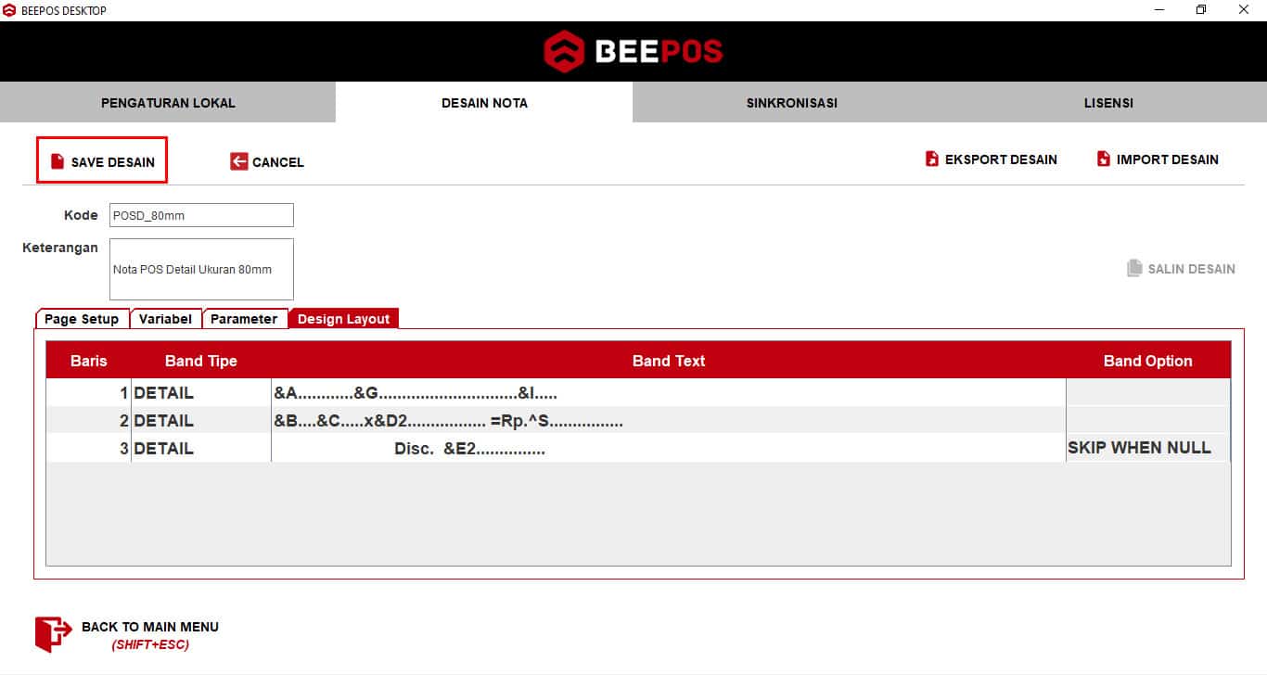Select row number 2 cell
1267x675 pixels.
coord(89,421)
